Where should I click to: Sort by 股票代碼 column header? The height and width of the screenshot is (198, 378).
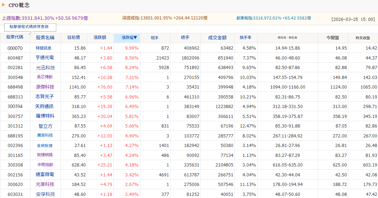[15, 37]
